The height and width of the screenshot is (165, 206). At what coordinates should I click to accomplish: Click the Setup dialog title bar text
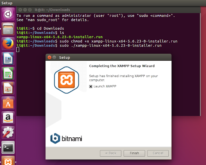(64, 57)
